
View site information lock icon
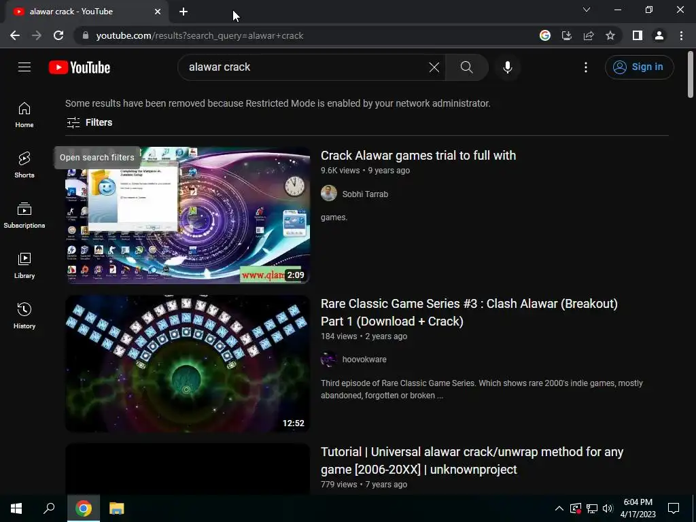point(85,35)
